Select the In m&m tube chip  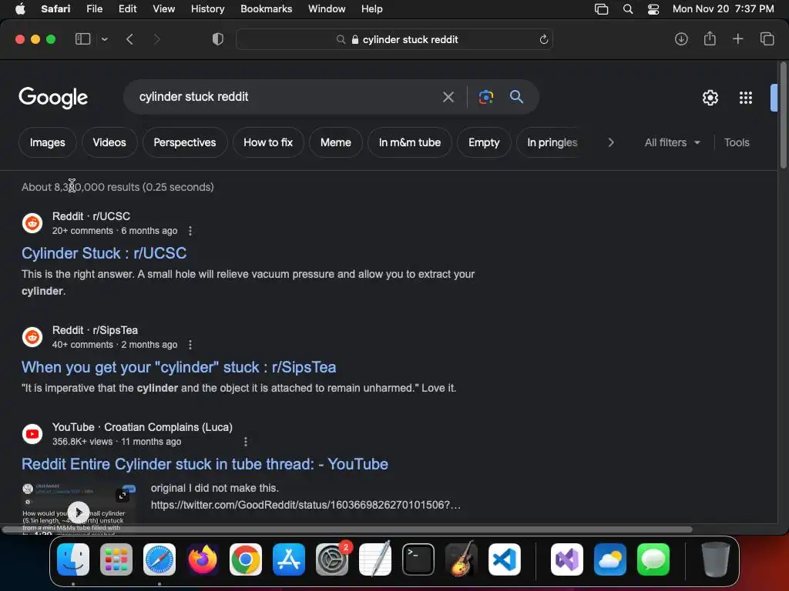(x=410, y=142)
